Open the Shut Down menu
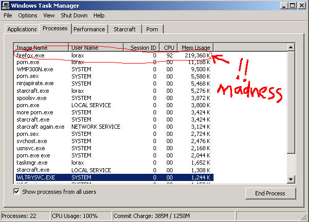This screenshot has height=222, width=309. [x=74, y=15]
